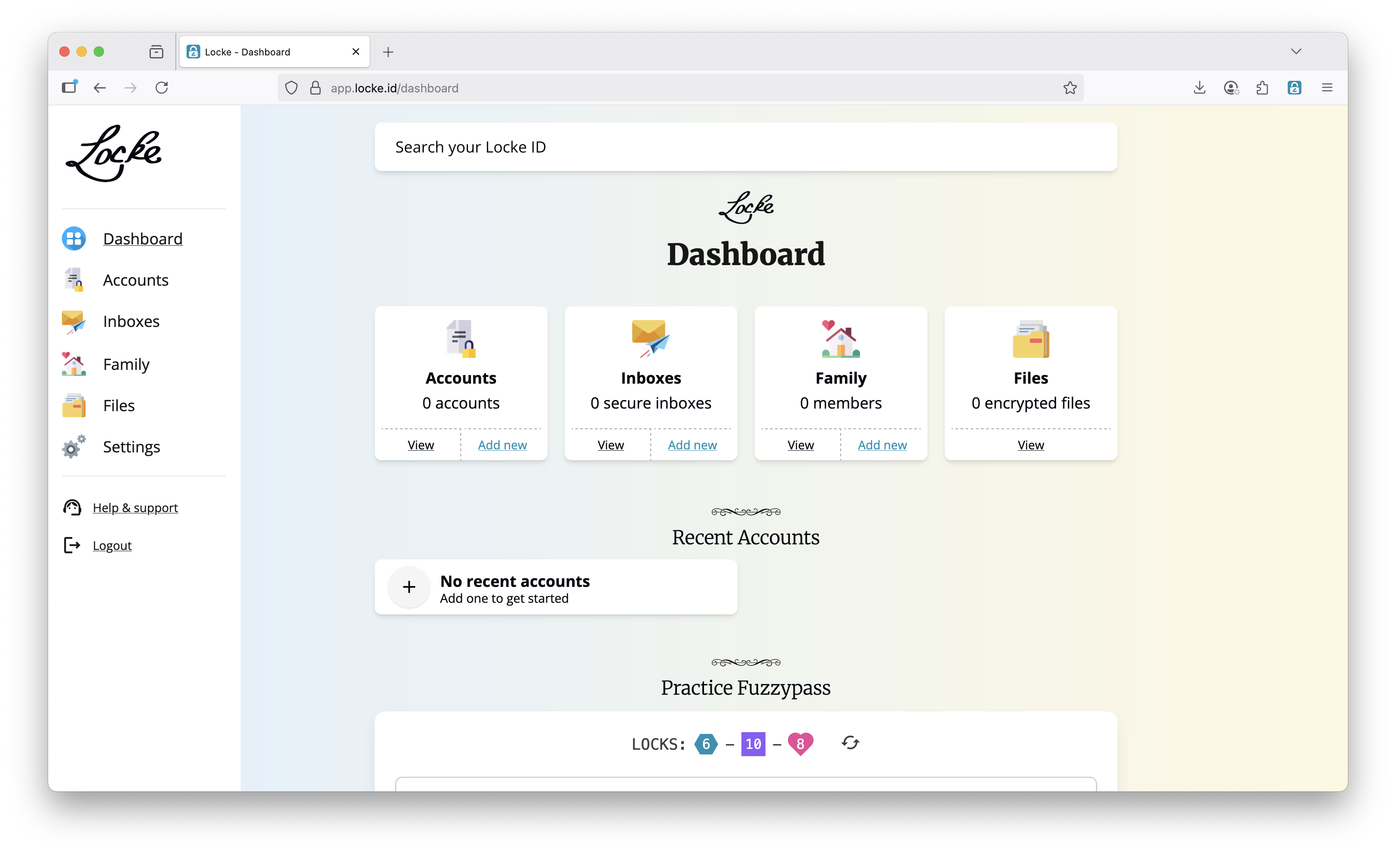
Task: Click the purple square lock number 10
Action: 753,744
